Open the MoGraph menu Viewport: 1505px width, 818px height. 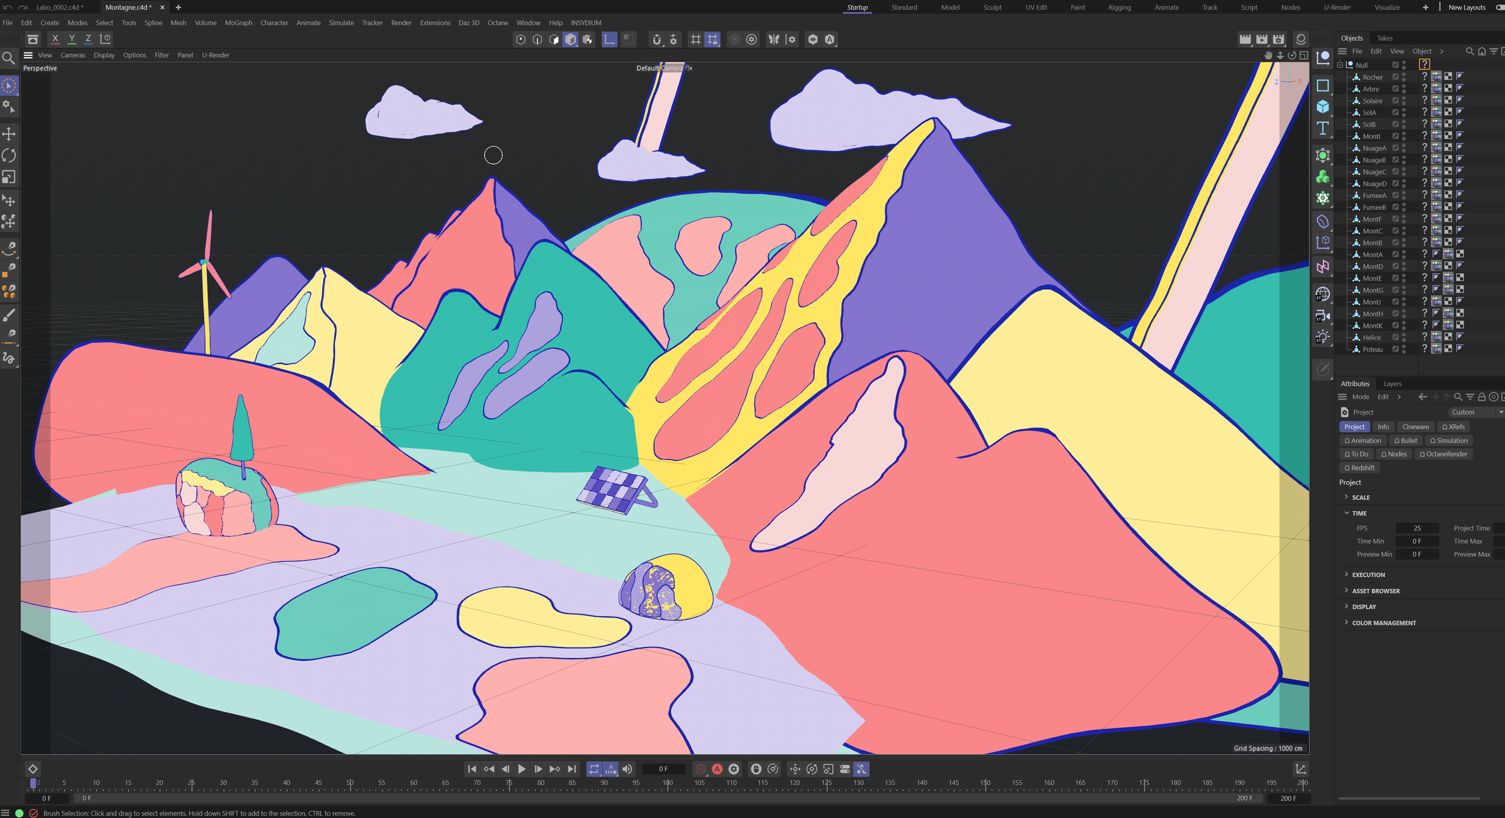click(238, 23)
